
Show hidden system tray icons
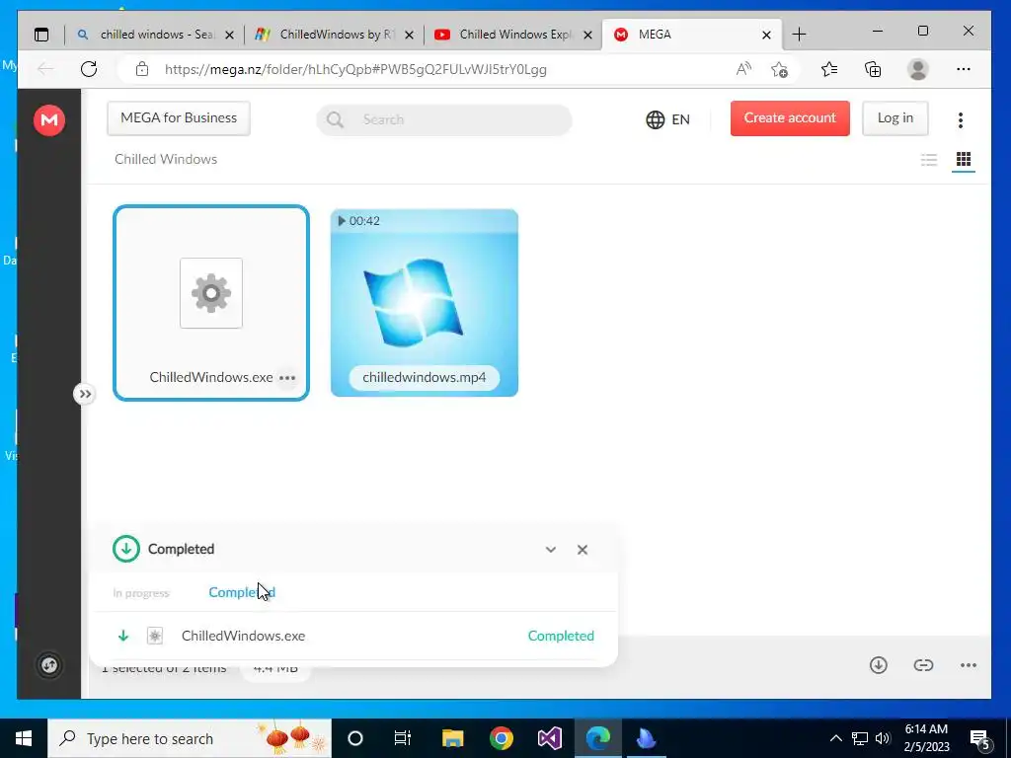[835, 738]
